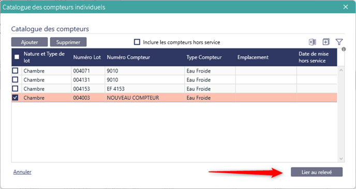Check the row with lot 004131

[x=15, y=80]
